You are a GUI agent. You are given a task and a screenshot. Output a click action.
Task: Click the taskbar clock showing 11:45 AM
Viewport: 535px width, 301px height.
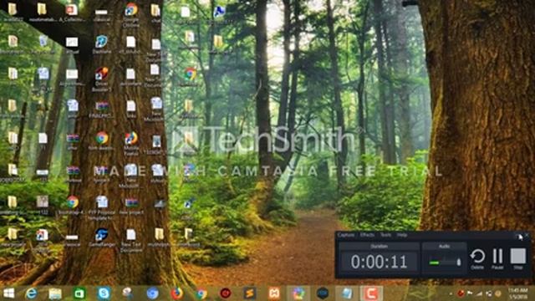(x=517, y=293)
